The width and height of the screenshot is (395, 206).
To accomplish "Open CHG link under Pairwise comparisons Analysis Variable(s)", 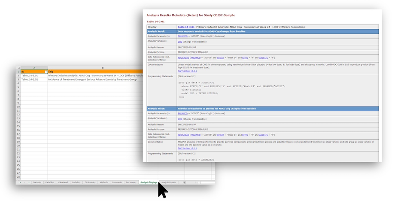I will point(180,119).
